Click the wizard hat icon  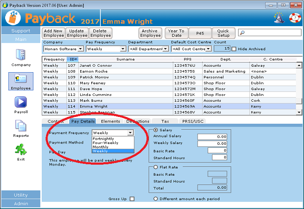[279, 18]
